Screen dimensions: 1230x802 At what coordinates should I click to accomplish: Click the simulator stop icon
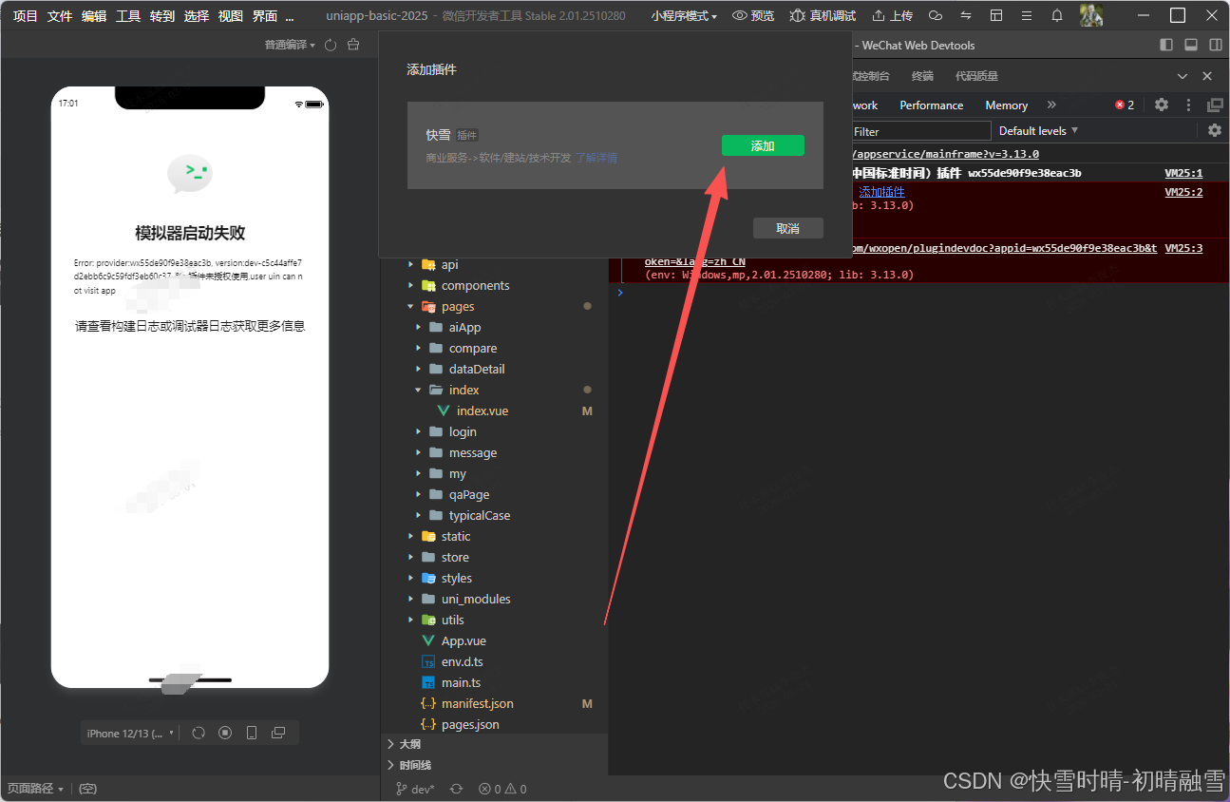coord(225,733)
